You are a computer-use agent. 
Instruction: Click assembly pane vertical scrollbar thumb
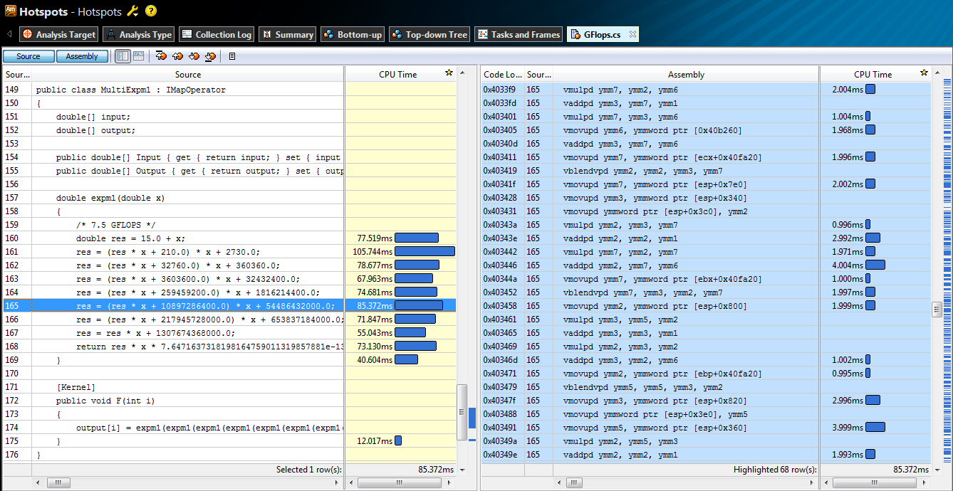(x=937, y=309)
